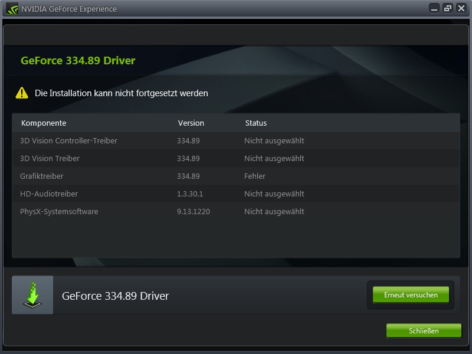Click the green download arrow driver icon

(32, 295)
